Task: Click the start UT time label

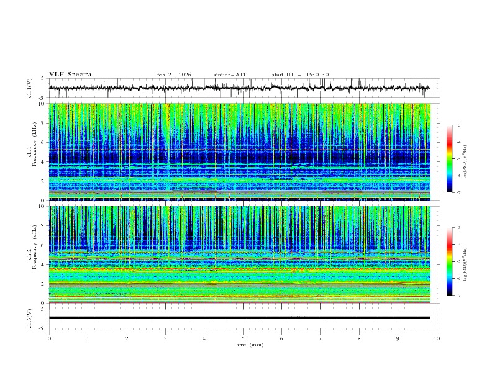Action: 300,75
